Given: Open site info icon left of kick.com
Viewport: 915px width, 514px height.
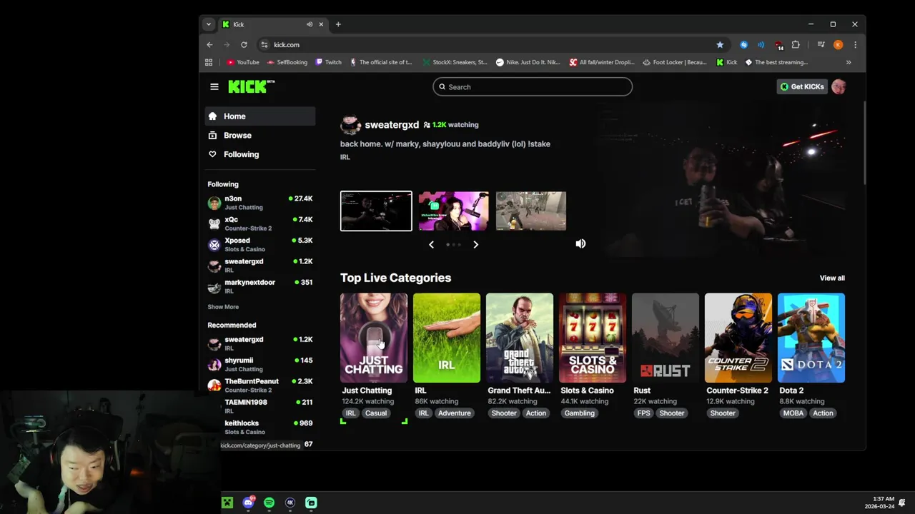Looking at the screenshot, I should [x=264, y=44].
